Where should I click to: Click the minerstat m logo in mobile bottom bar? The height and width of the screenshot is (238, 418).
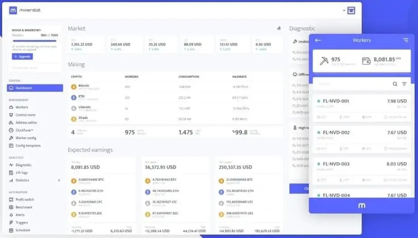click(362, 205)
